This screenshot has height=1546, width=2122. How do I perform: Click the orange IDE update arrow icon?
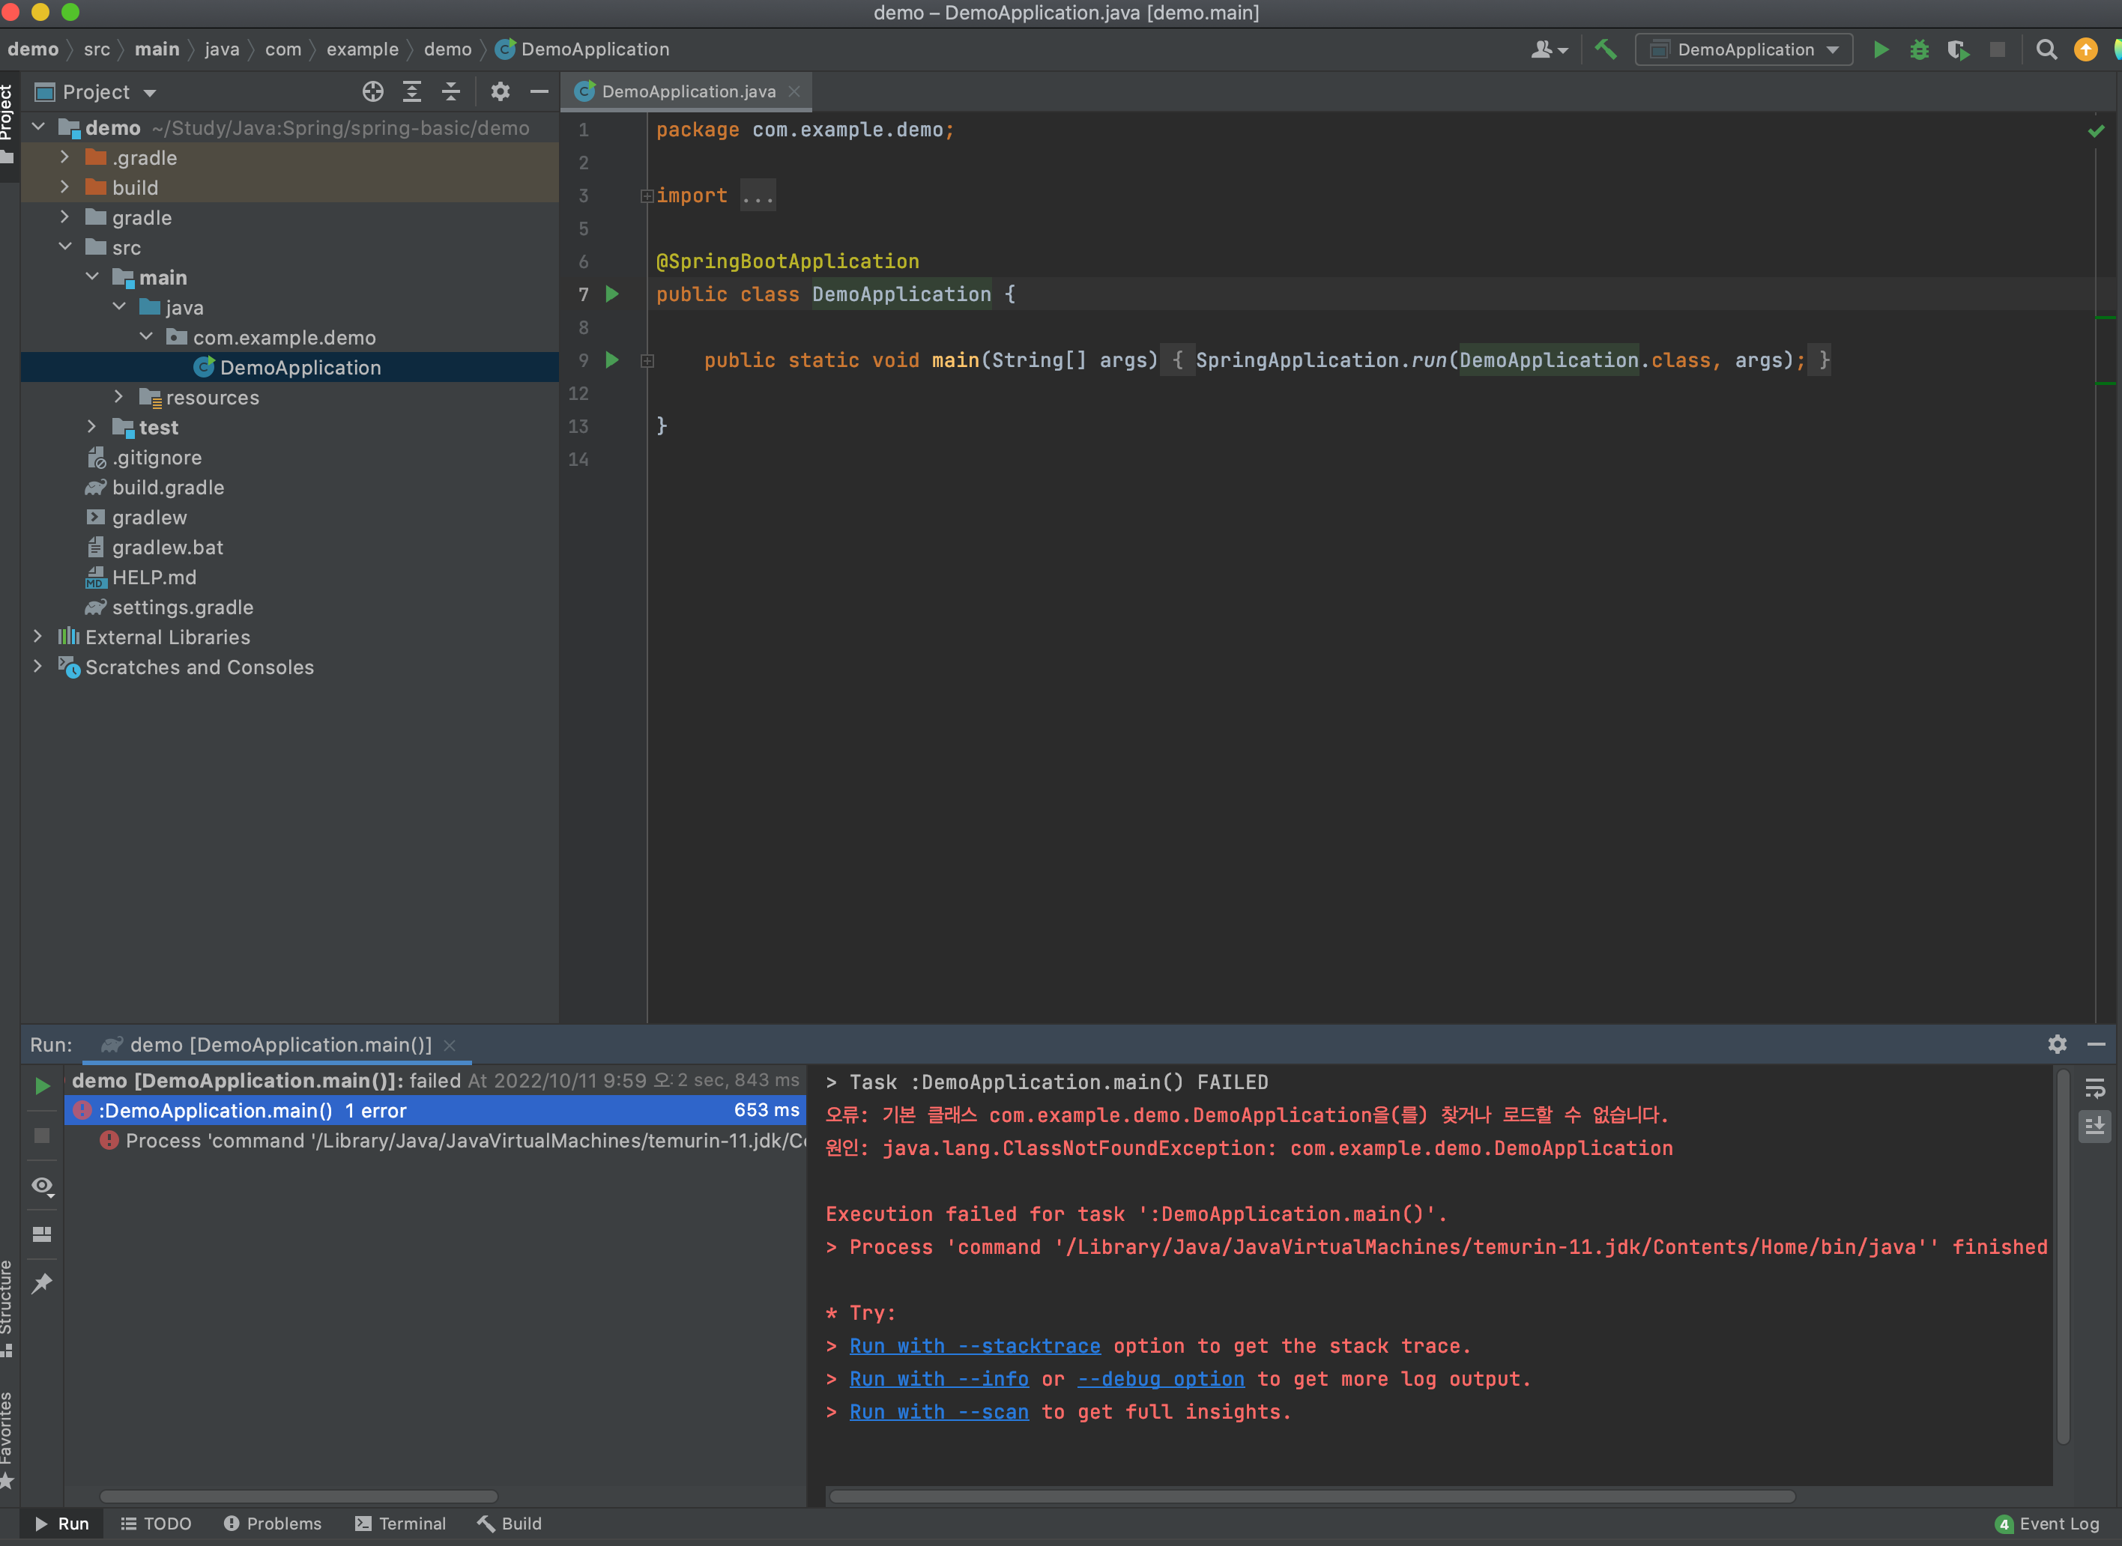(2085, 49)
